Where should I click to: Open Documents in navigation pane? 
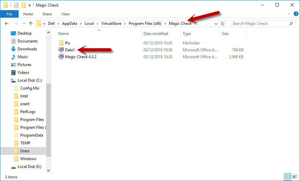click(27, 41)
